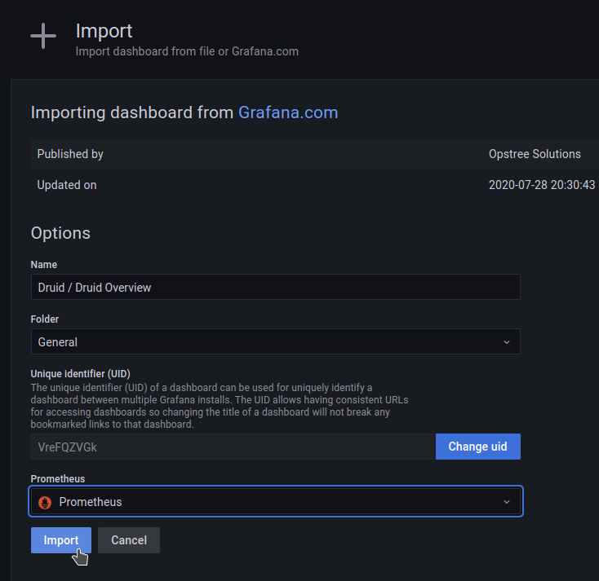Click the blue Import button
599x581 pixels.
click(x=60, y=540)
